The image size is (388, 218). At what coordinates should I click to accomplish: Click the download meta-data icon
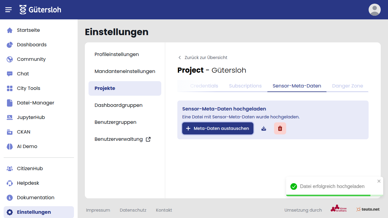click(x=264, y=128)
